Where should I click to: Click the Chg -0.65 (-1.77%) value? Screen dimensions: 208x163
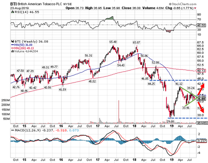179,8
